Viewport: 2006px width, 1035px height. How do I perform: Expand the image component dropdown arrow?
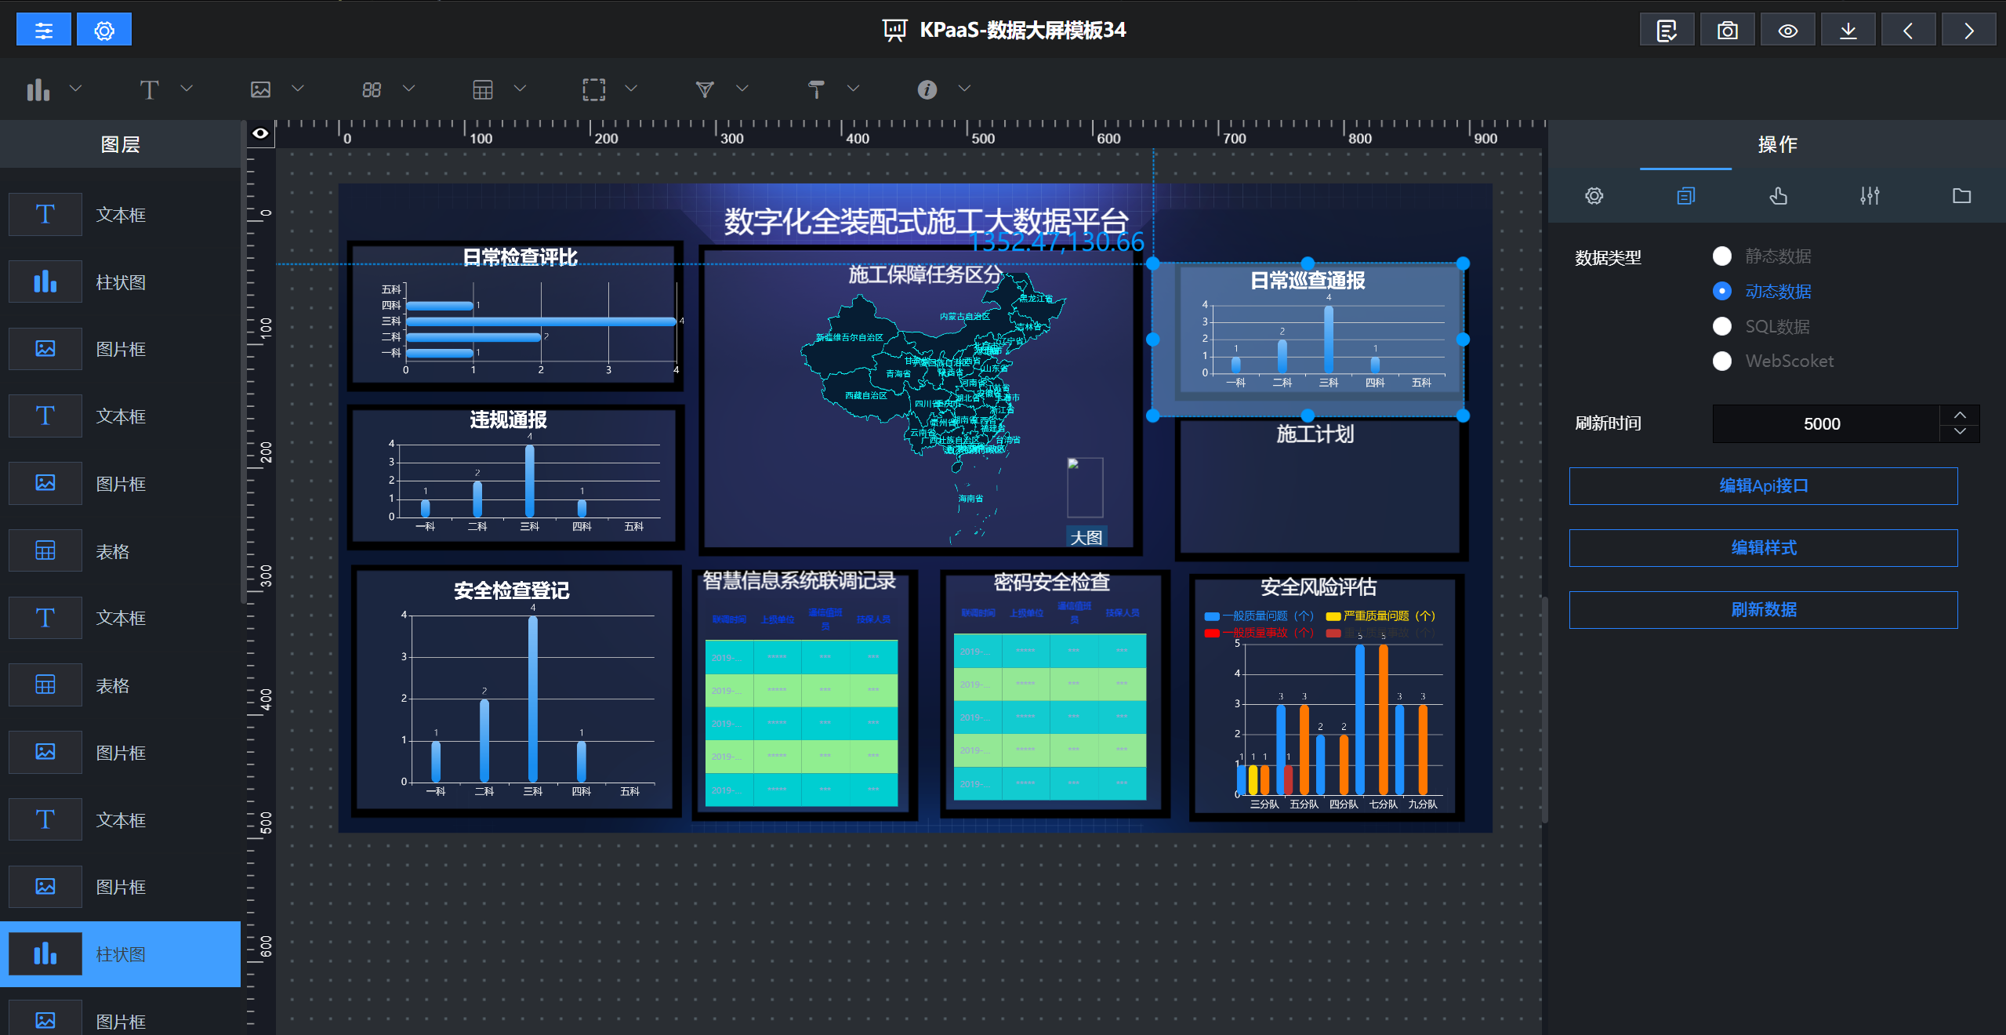click(298, 89)
